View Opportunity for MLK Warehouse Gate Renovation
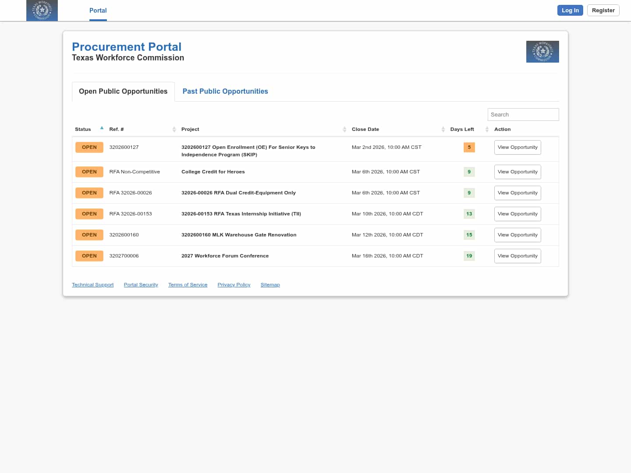 (517, 235)
